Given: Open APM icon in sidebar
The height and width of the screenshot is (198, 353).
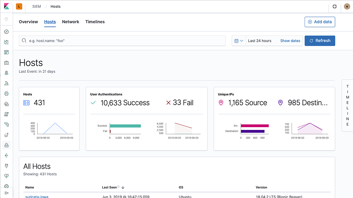Looking at the screenshot, I should 6,124.
